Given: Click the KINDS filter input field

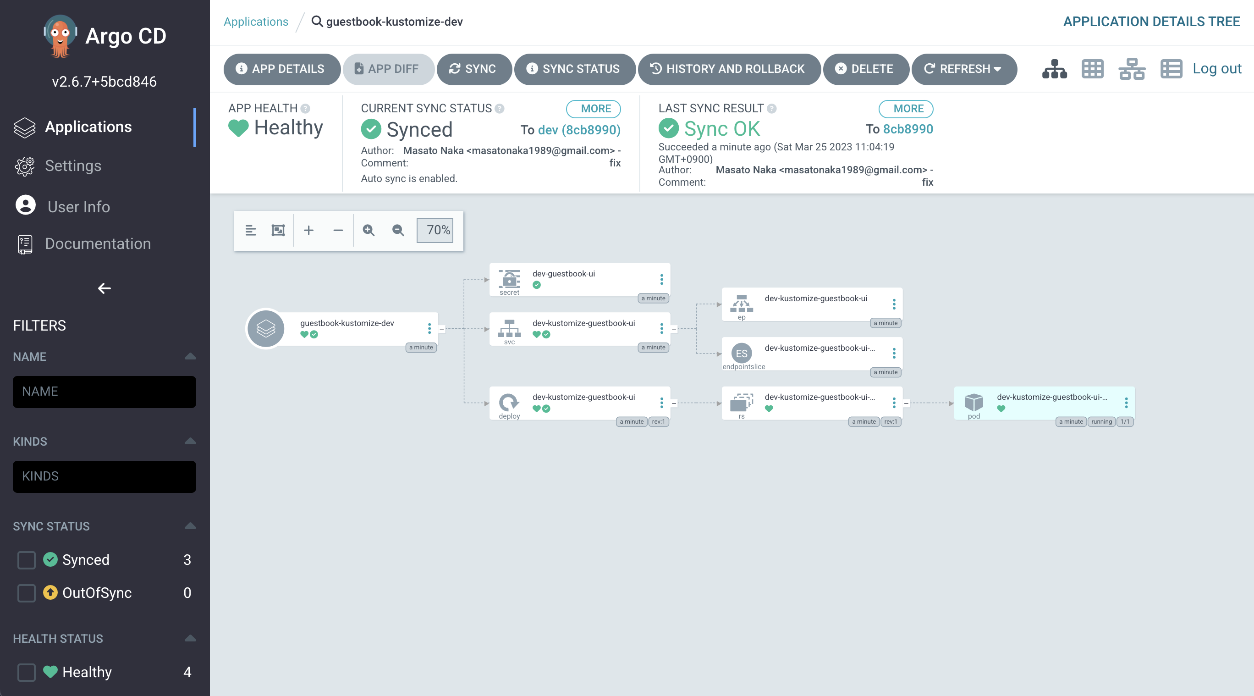Looking at the screenshot, I should [x=104, y=476].
